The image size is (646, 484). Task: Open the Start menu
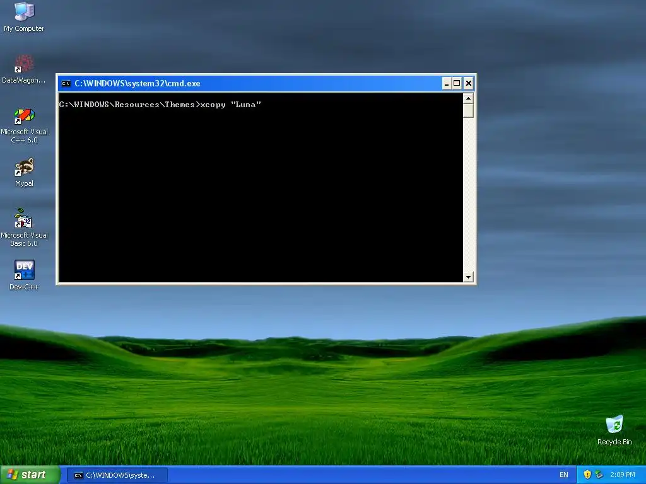(30, 475)
